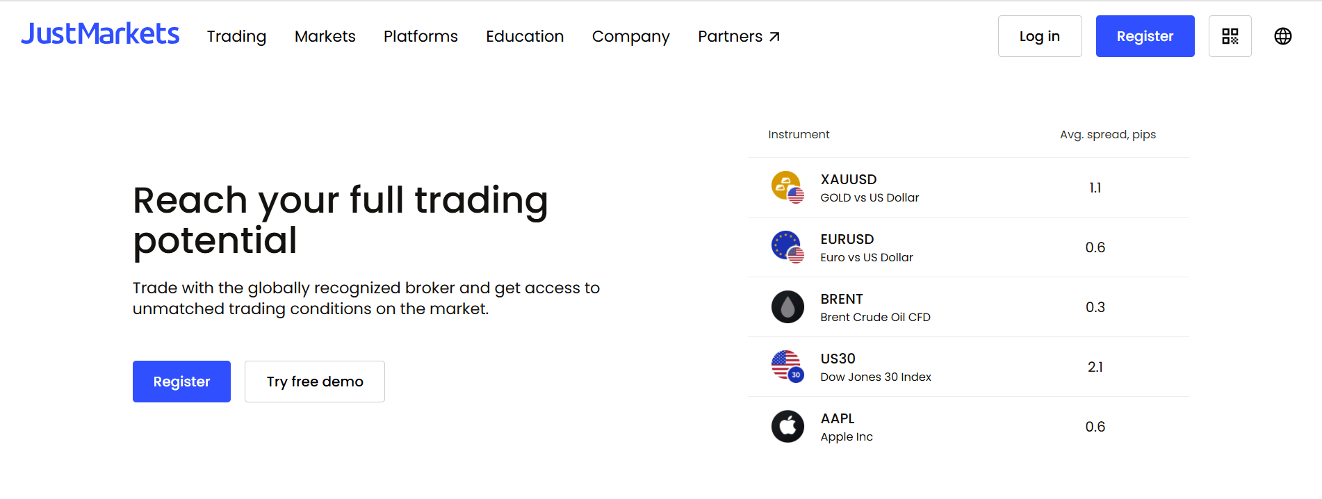
Task: Click the header Register button
Action: (x=1145, y=36)
